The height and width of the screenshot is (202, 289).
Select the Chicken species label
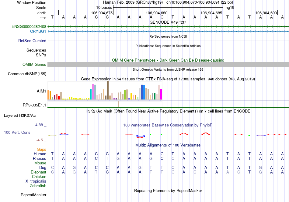(39, 177)
